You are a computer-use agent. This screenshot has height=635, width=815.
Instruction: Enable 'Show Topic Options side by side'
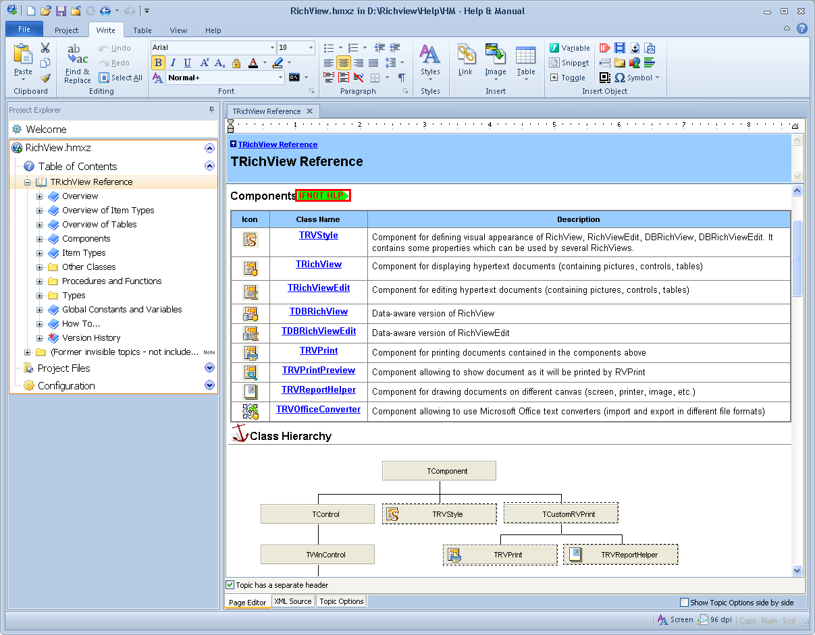coord(684,603)
